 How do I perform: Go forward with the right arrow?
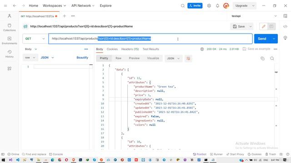23,6
